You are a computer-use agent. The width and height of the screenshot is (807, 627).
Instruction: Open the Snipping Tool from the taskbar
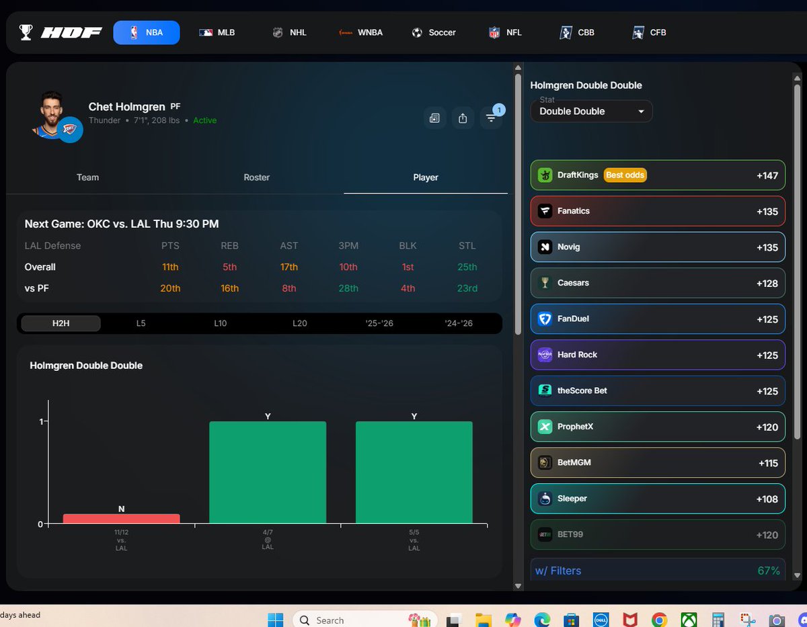(747, 620)
